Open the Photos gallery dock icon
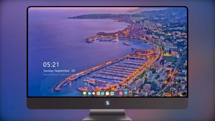 click(112, 93)
